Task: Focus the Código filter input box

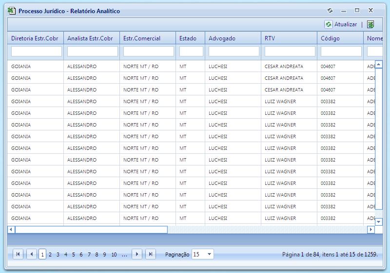Action: (341, 51)
